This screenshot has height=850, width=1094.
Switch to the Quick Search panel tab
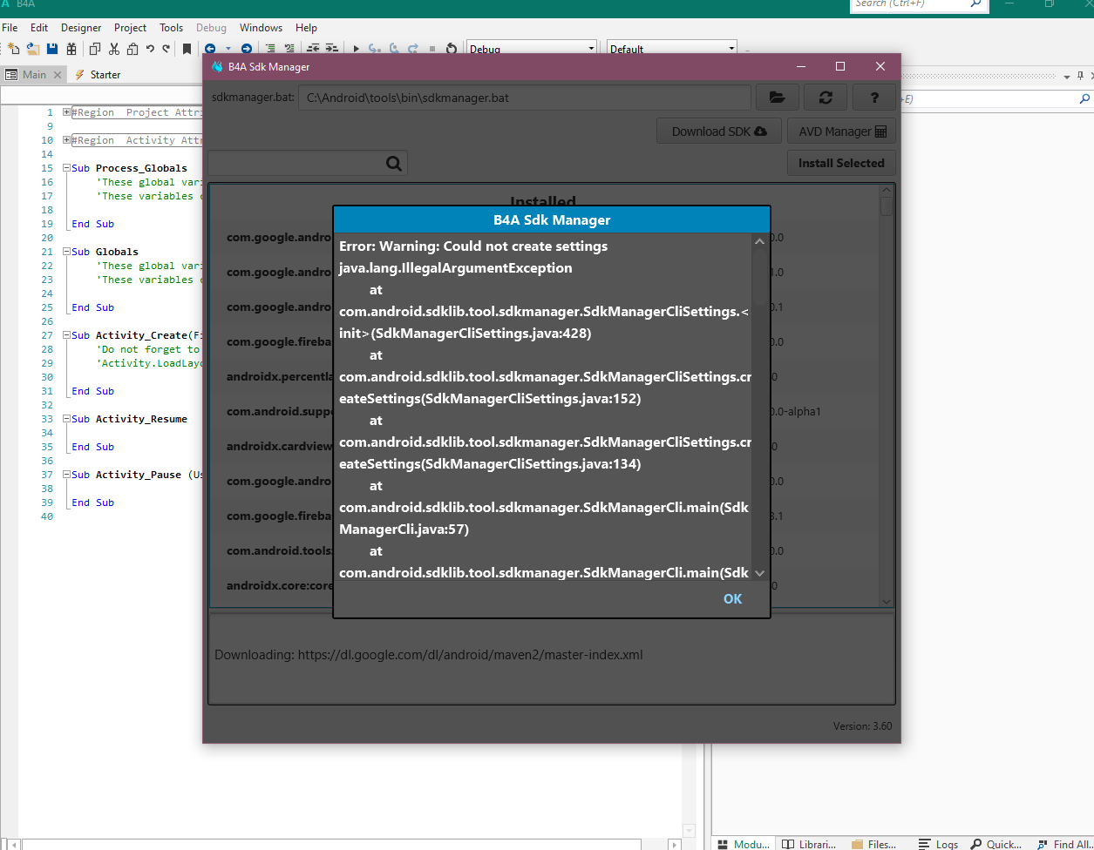(996, 843)
